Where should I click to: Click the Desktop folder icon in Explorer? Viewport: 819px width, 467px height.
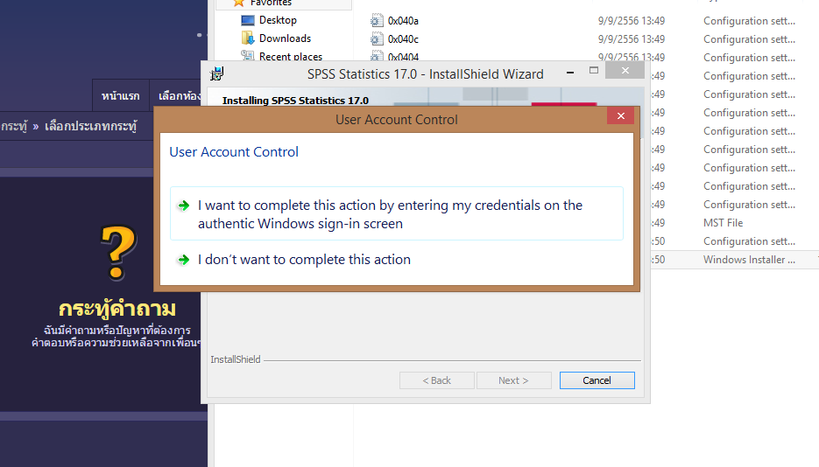248,20
